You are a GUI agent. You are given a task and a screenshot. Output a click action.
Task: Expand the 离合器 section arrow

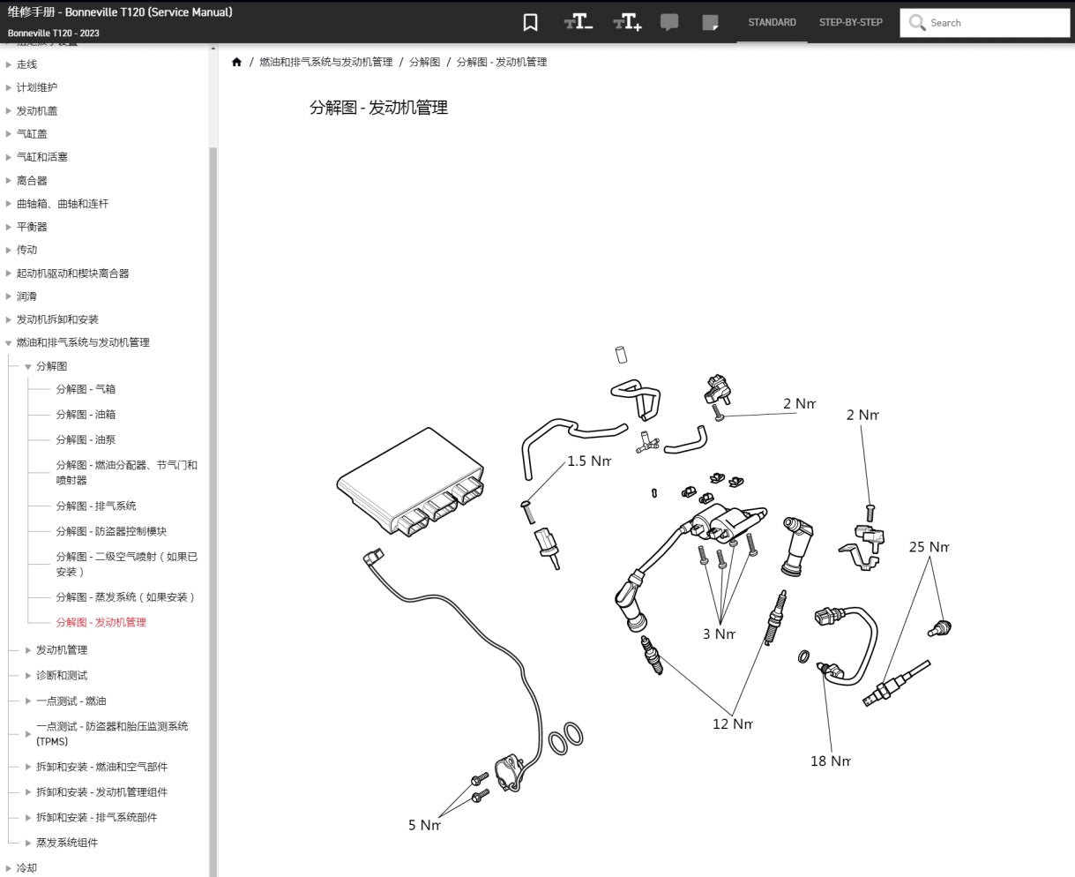click(x=9, y=181)
